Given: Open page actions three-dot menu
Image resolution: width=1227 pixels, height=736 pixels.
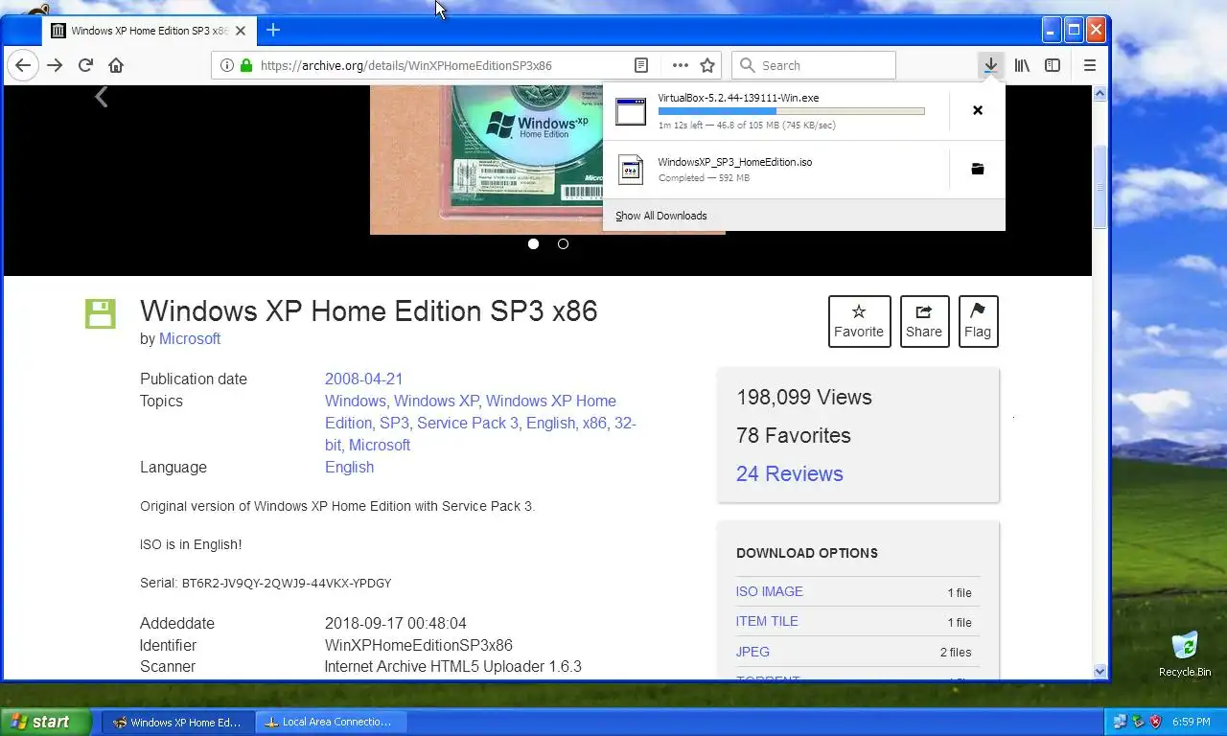Looking at the screenshot, I should tap(681, 65).
